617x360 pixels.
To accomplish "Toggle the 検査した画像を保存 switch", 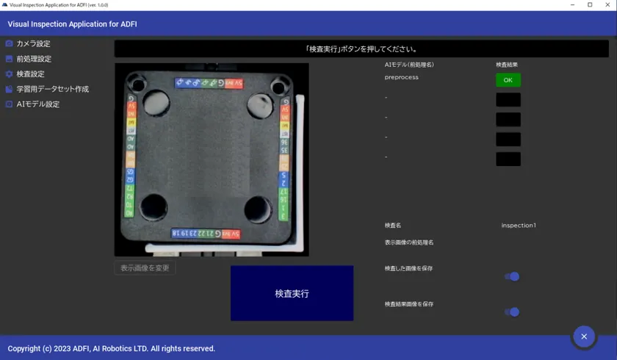I will 512,276.
